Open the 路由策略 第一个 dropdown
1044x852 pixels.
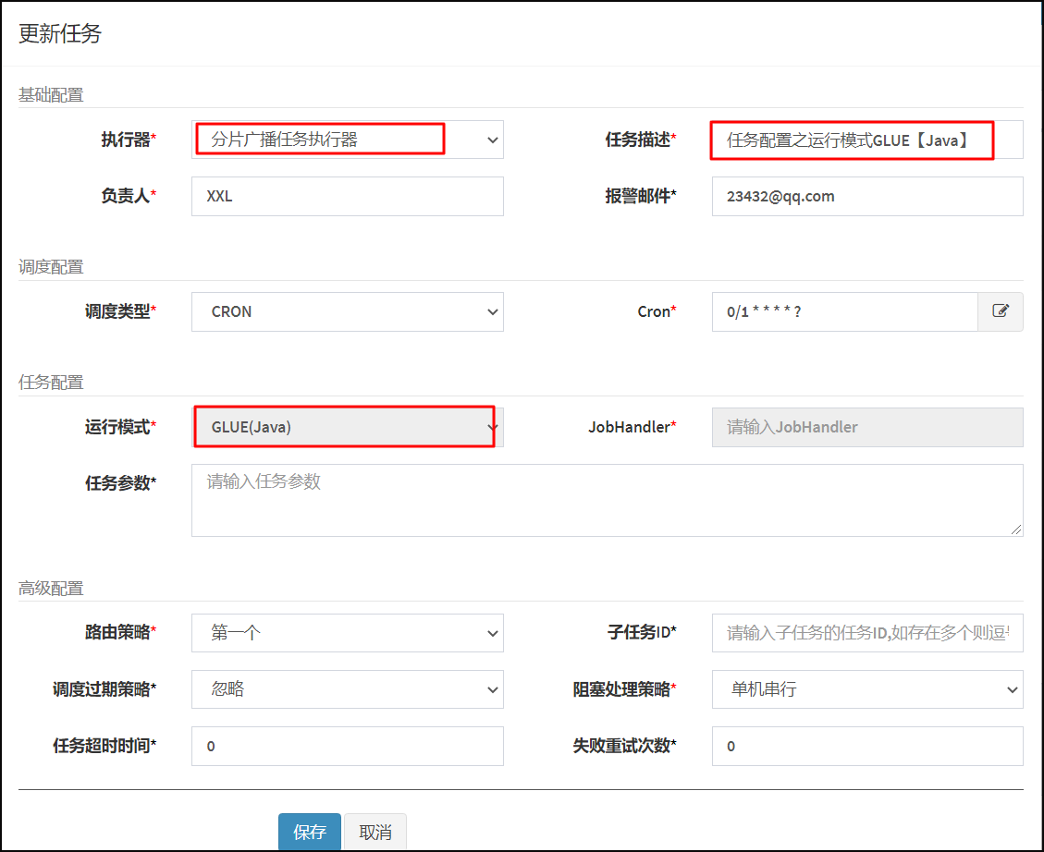(348, 632)
